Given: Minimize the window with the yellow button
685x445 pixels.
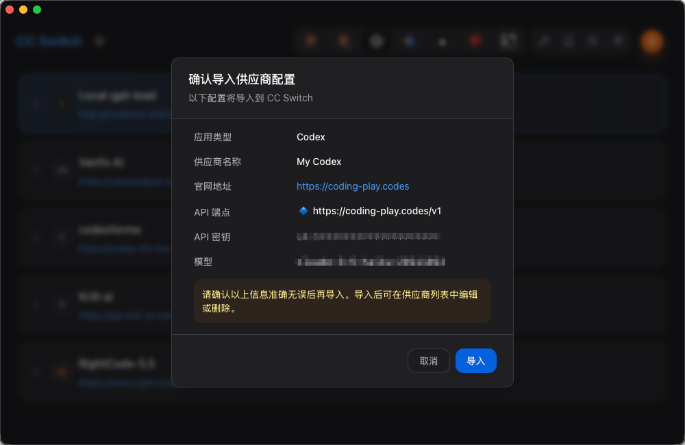Looking at the screenshot, I should click(x=23, y=10).
